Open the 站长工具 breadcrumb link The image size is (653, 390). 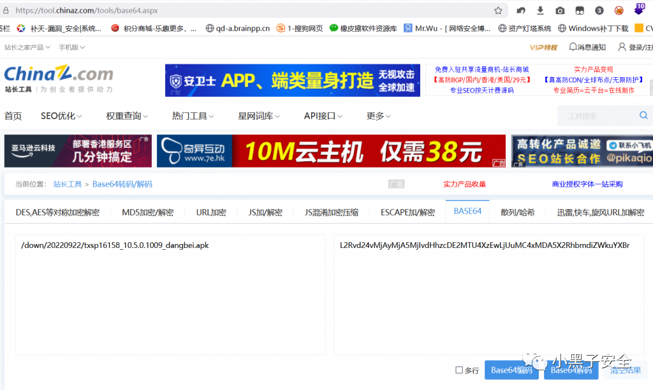coord(67,184)
